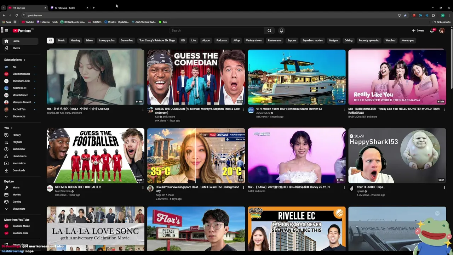Viewport: 453px width, 255px height.
Task: Open the tab search dropdown arrow
Action: [3, 7]
